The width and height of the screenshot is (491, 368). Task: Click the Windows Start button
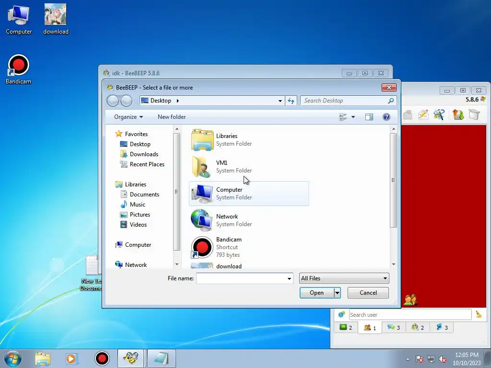pos(12,358)
